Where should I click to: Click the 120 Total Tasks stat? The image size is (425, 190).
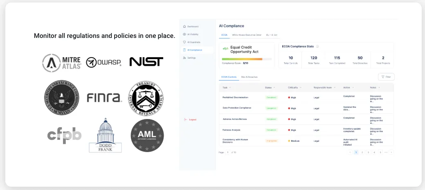point(314,60)
